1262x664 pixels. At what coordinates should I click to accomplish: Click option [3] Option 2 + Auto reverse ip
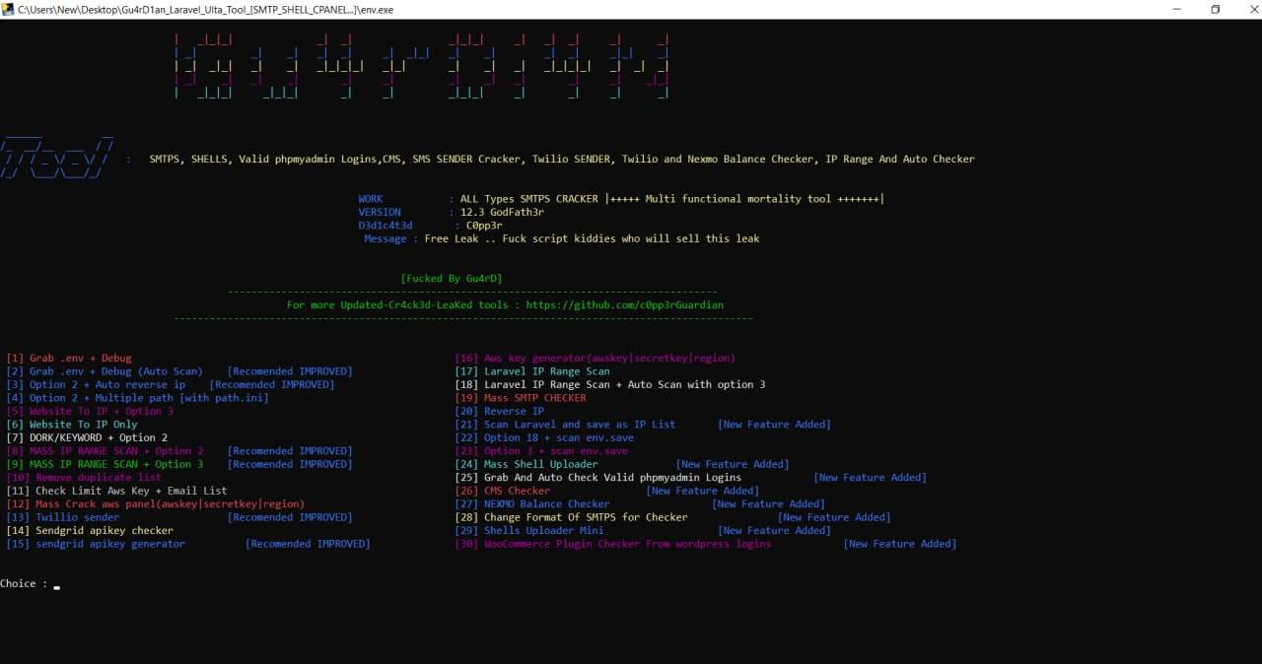(96, 385)
